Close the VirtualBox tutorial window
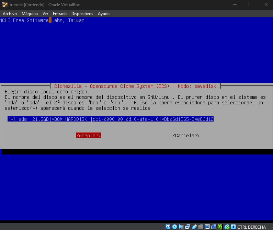Screen dimensions: 273x230 pyautogui.click(x=266, y=4)
